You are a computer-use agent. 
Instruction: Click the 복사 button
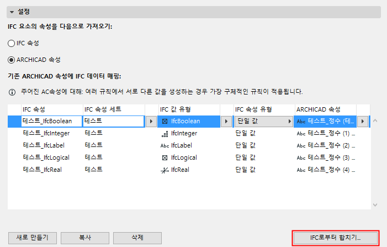click(x=85, y=238)
